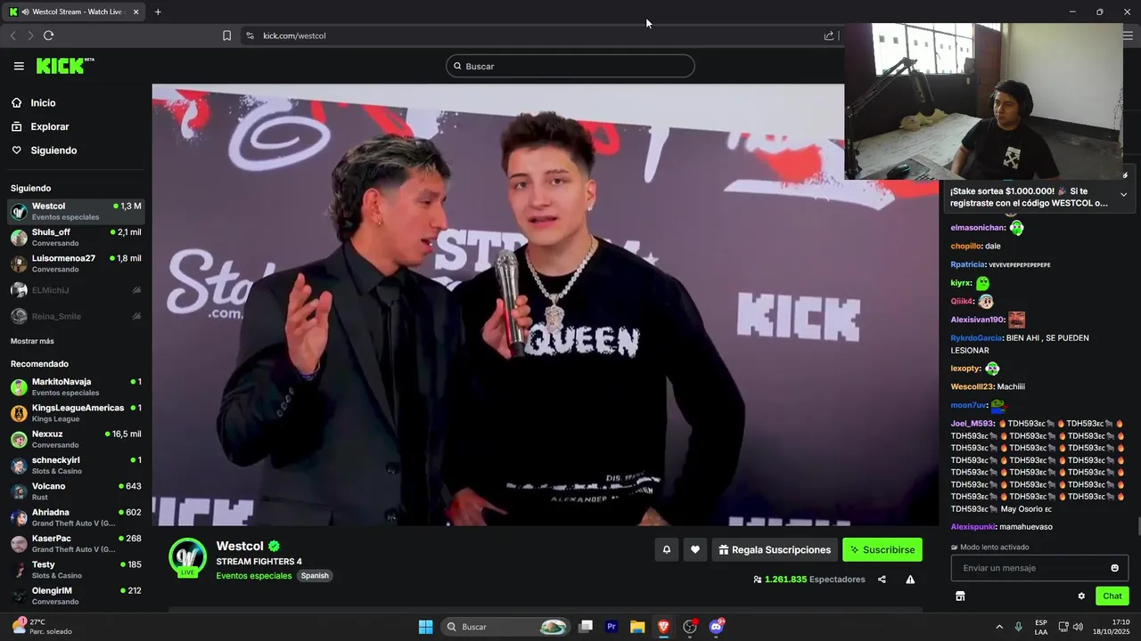Open the Windows Start menu

pyautogui.click(x=425, y=627)
